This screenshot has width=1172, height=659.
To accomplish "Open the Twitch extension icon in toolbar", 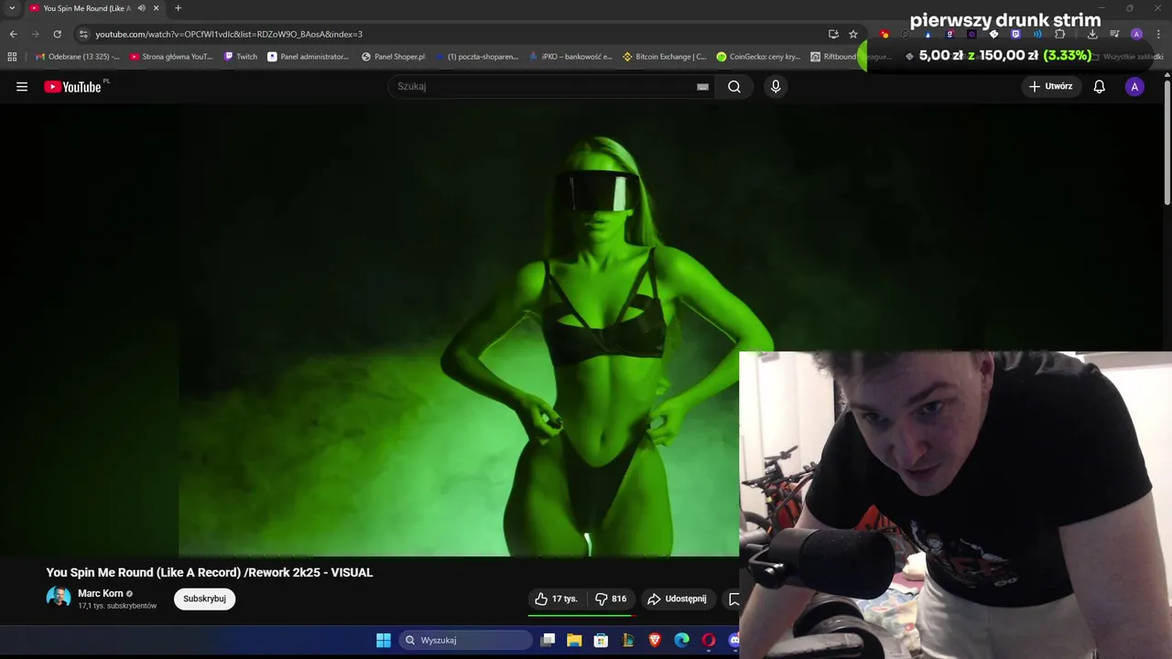I will [1015, 34].
